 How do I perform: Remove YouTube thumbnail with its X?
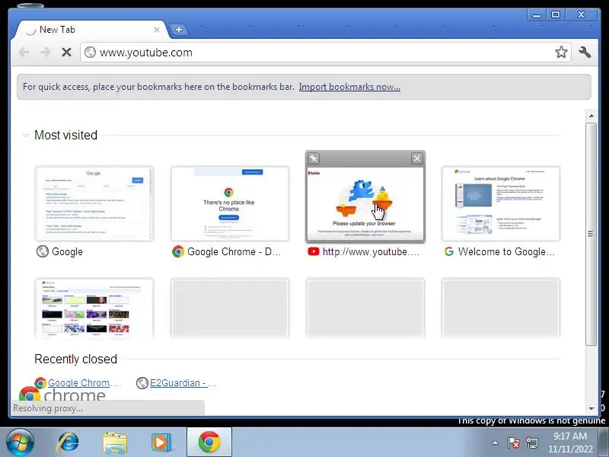tap(416, 158)
